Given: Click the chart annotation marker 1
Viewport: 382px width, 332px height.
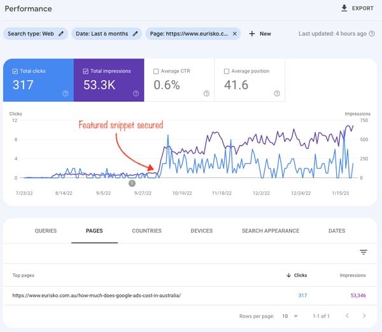Looking at the screenshot, I should [x=132, y=183].
